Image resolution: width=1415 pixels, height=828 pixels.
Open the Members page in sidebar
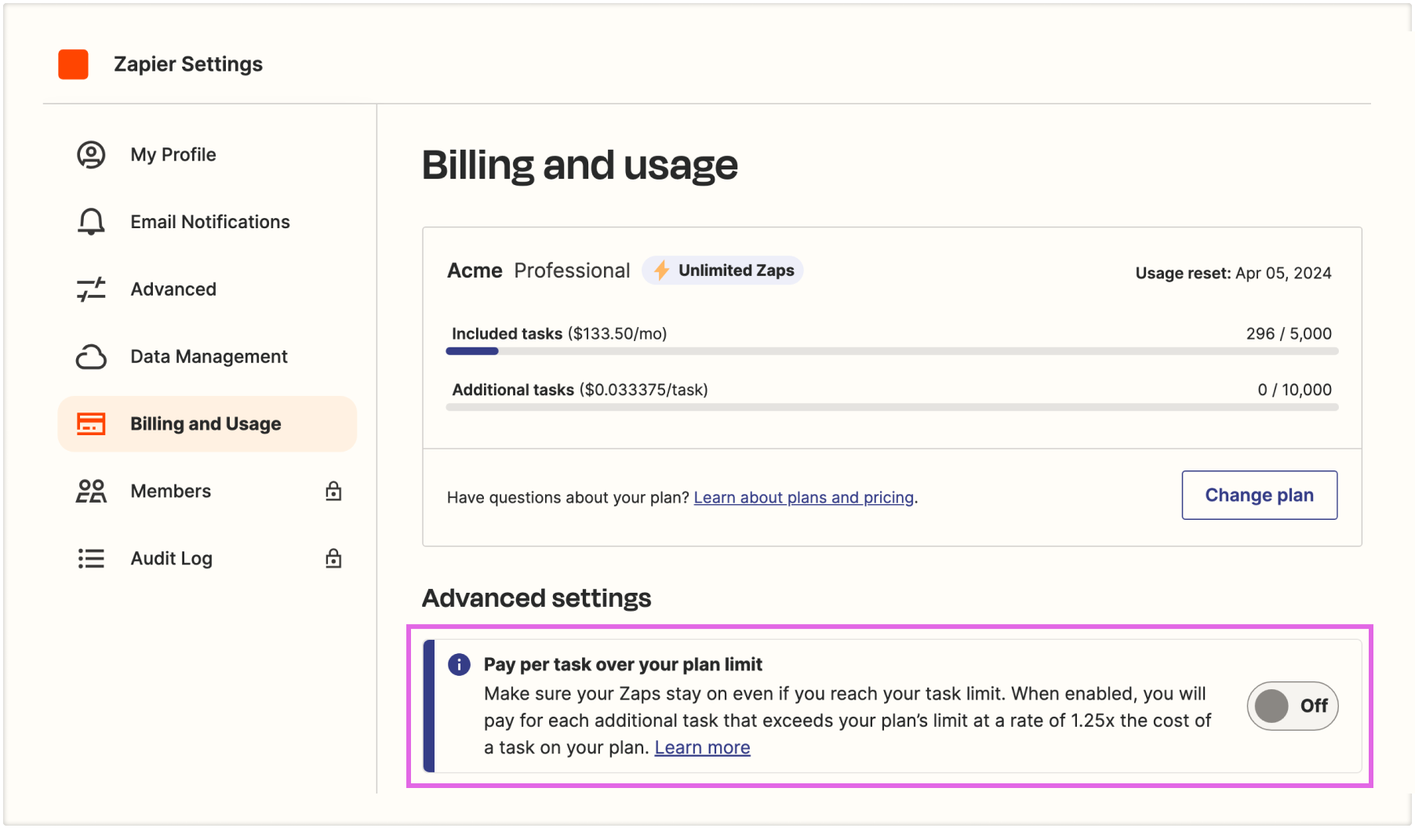[x=207, y=492]
